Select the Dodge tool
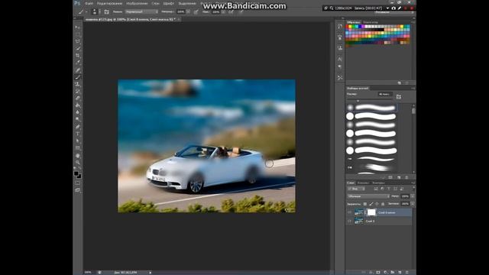Viewport: 489px width, 275px height. coord(78,119)
